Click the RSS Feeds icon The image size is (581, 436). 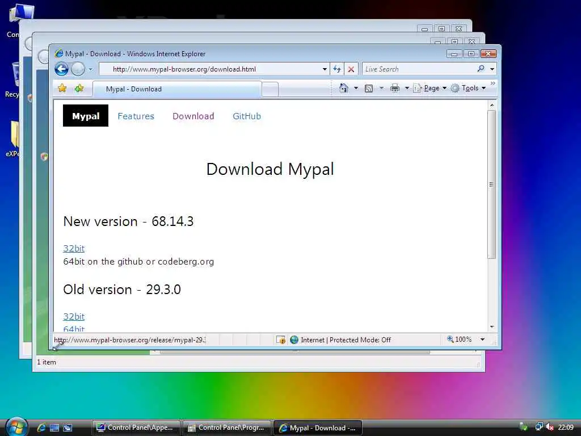pyautogui.click(x=369, y=88)
